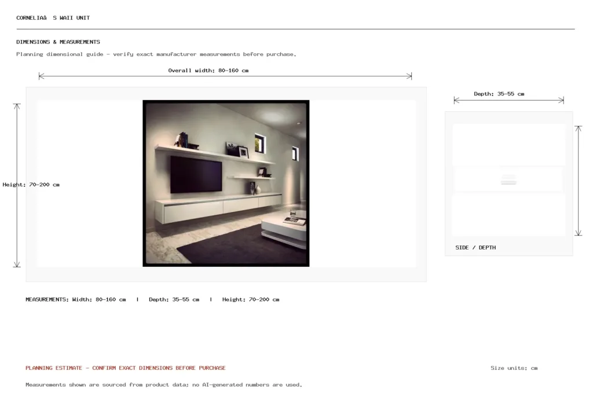This screenshot has width=593, height=415.
Task: Click the red 'PLANNING ESTIMATE' warning text
Action: (126, 368)
